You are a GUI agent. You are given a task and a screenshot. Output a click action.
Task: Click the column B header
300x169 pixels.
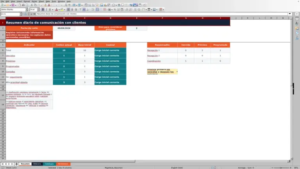click(64, 18)
